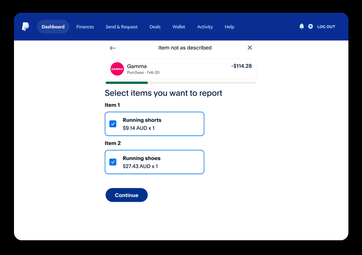Go to the Deals page
This screenshot has height=255, width=362.
pos(155,27)
